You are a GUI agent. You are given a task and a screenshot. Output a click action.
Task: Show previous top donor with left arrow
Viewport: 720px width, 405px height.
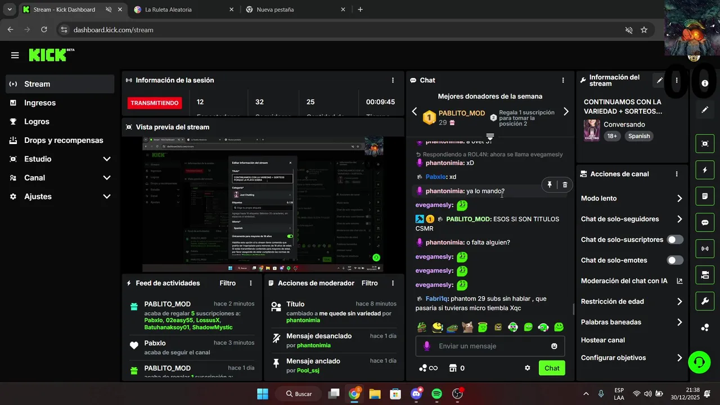415,111
